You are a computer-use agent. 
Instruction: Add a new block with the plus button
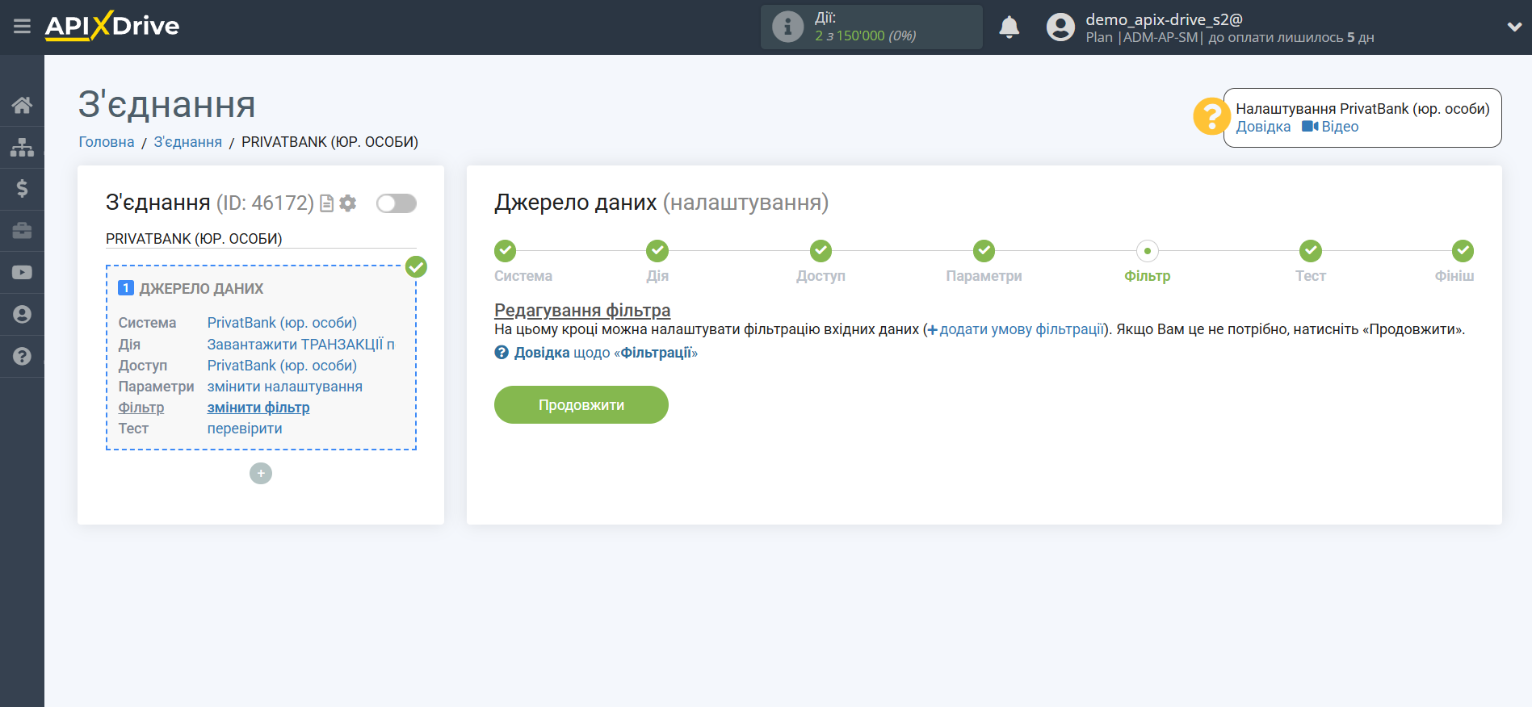click(261, 474)
